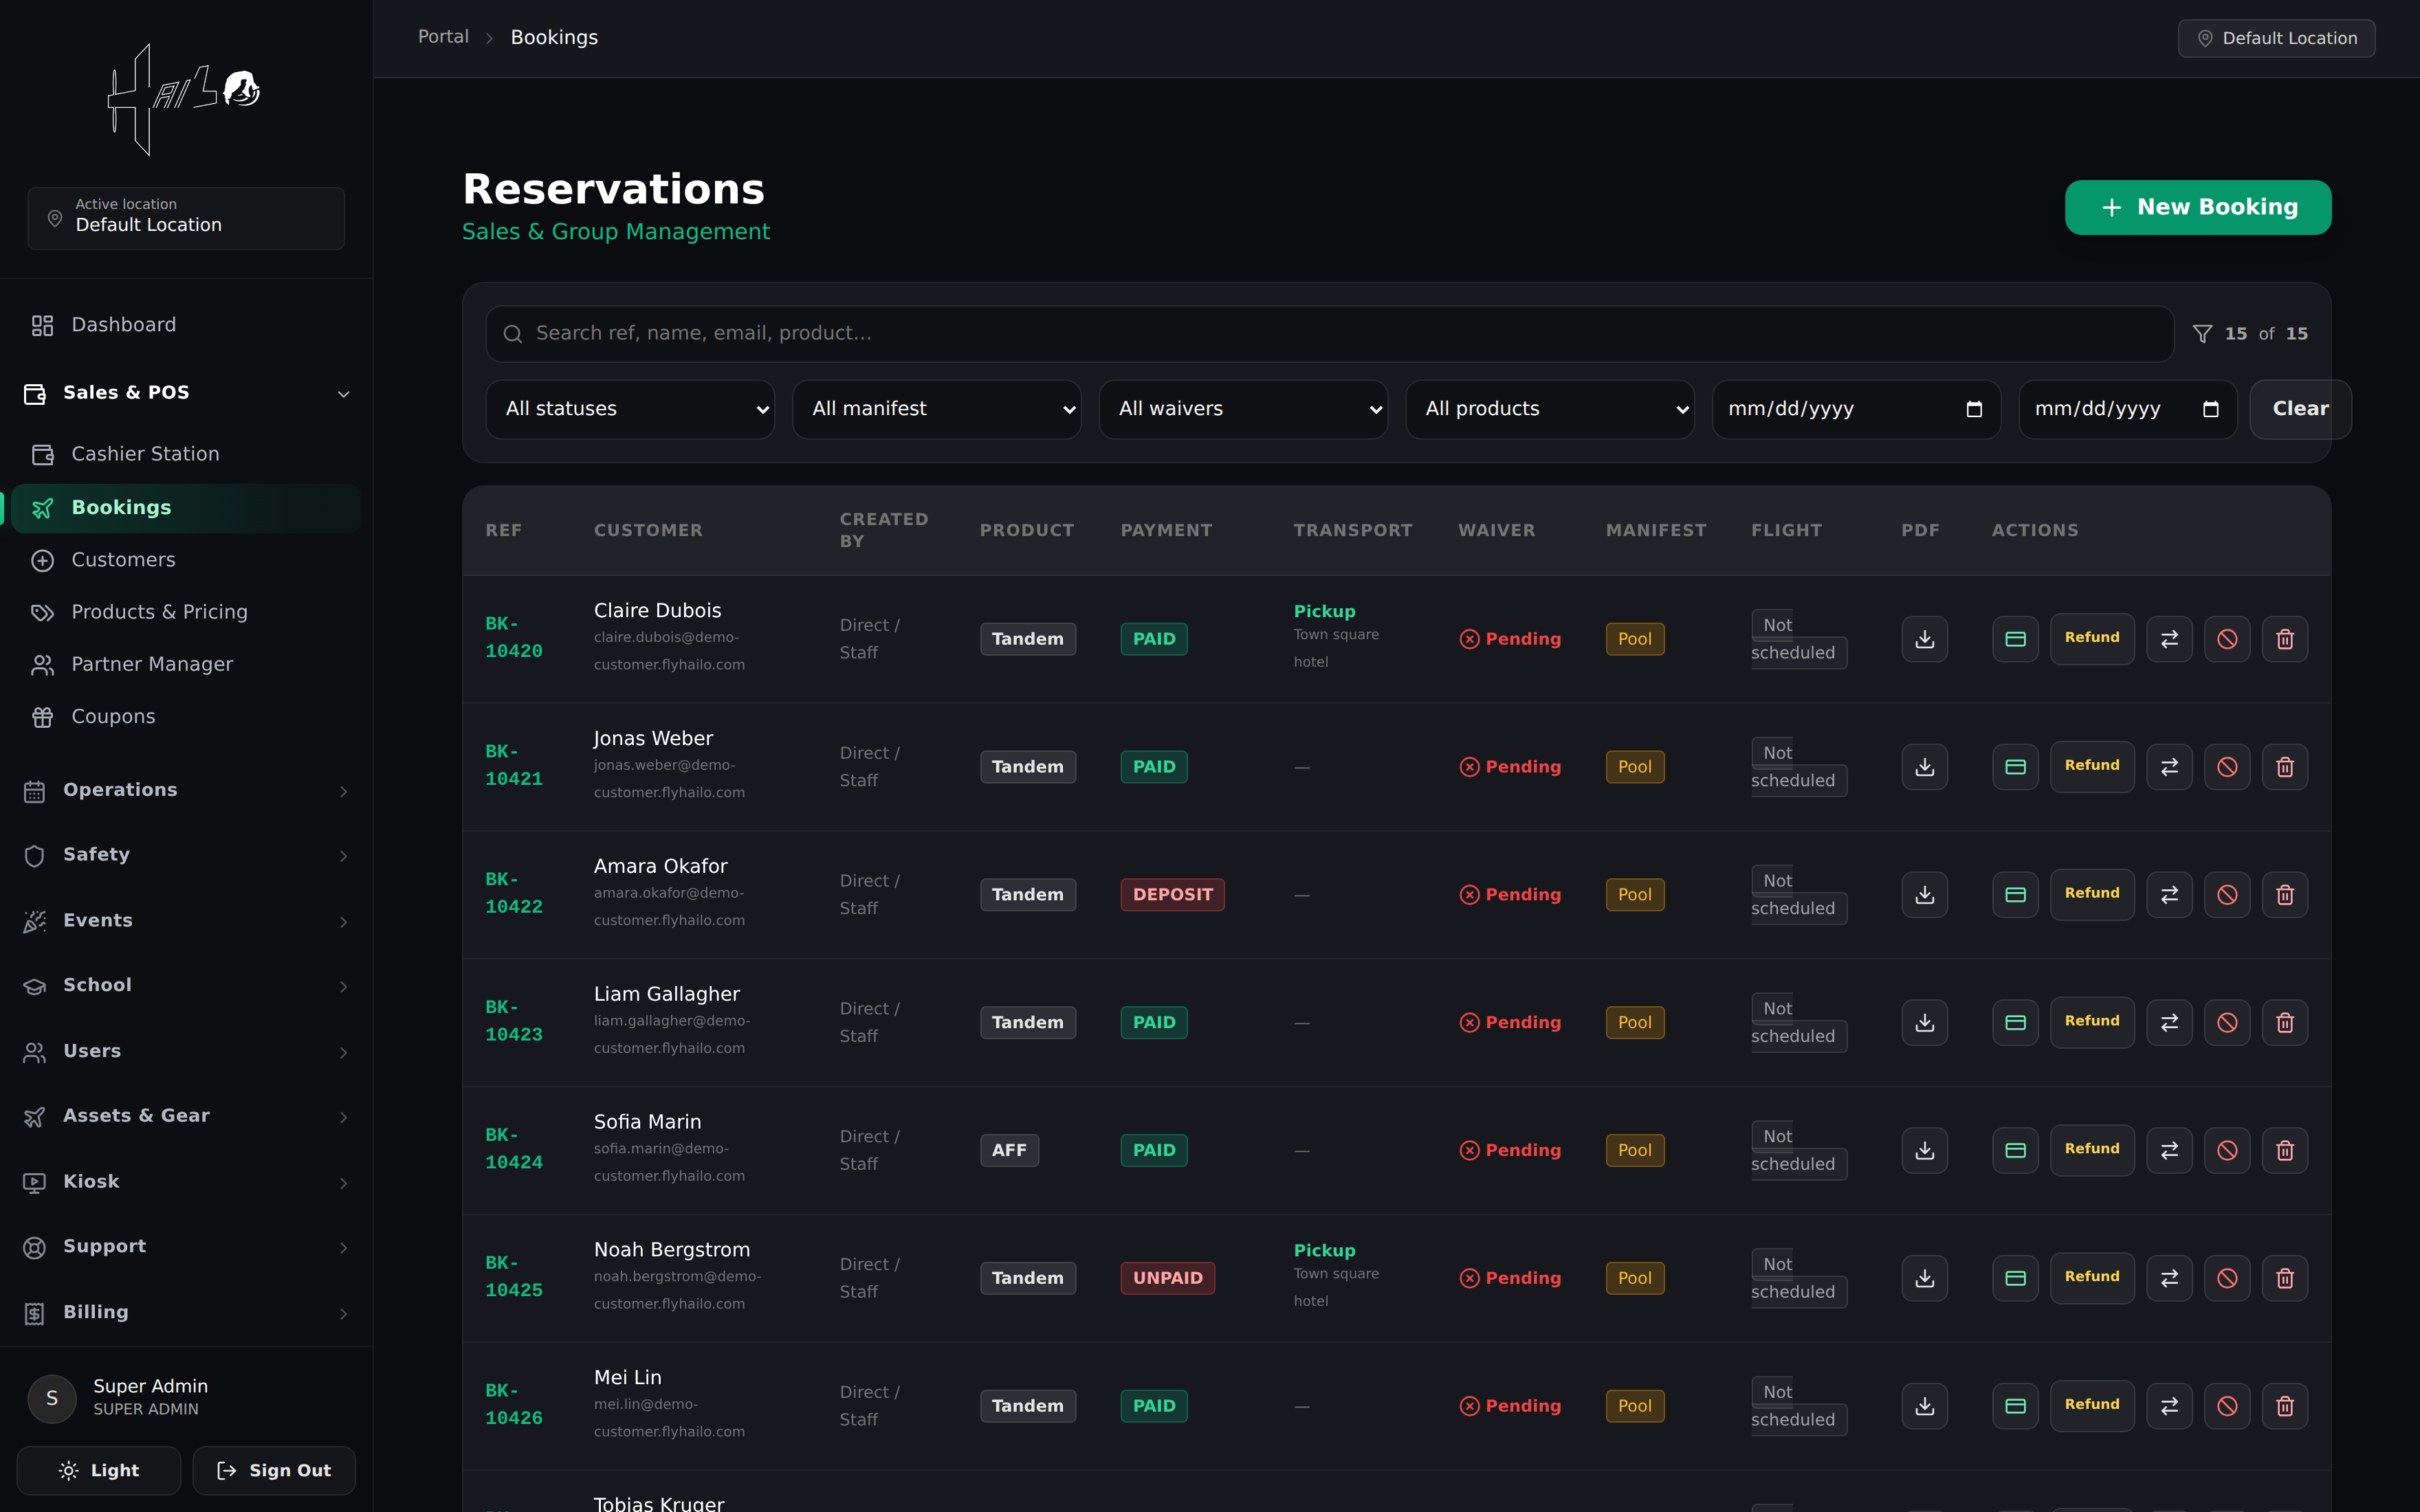Refund Noah Bergstrom booking
Screen dimensions: 2420x1512
coord(2092,1278)
